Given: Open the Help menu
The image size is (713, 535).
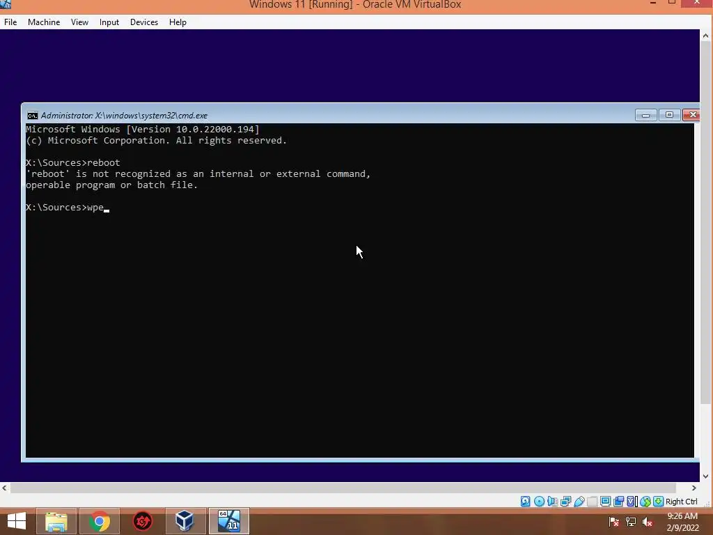Looking at the screenshot, I should [178, 22].
